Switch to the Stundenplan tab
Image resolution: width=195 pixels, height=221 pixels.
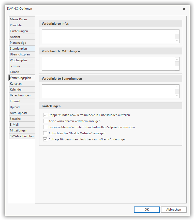21,49
